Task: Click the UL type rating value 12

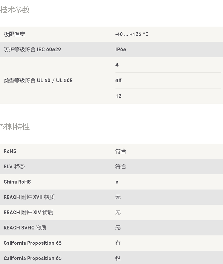Action: pos(119,96)
